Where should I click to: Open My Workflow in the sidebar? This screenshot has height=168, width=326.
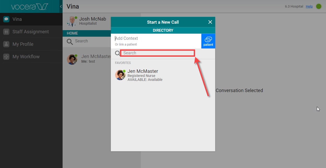point(31,57)
